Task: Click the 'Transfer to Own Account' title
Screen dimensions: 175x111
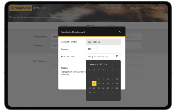Action: pyautogui.click(x=73, y=32)
